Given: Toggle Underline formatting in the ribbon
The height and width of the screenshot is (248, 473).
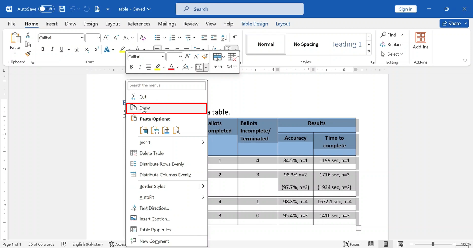Looking at the screenshot, I should point(62,49).
